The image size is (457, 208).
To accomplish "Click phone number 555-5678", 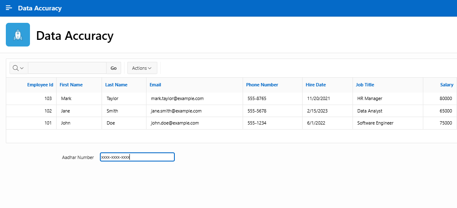I will 257,111.
